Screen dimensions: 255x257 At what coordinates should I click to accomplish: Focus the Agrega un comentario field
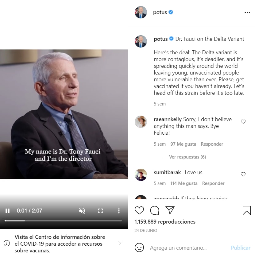pyautogui.click(x=189, y=248)
